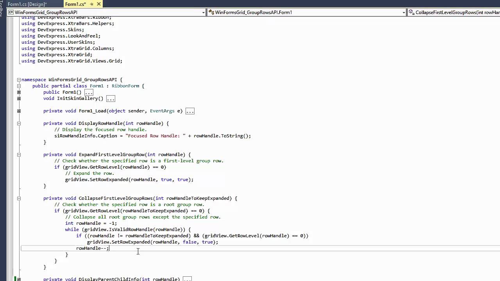This screenshot has height=281, width=500.
Task: Click the while (gridView.IsValidRowHandle(rowHandle)) line
Action: coord(128,229)
